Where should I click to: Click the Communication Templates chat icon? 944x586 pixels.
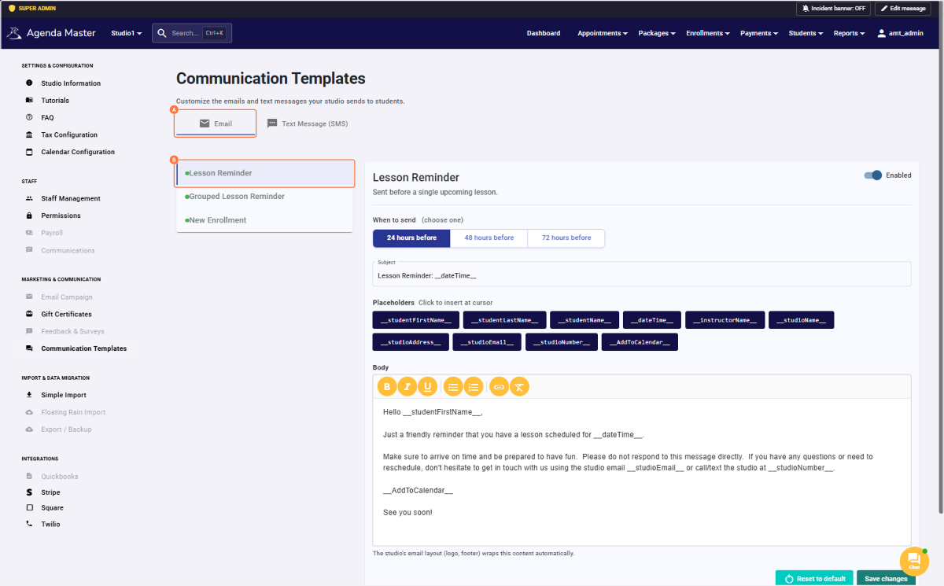click(x=29, y=348)
